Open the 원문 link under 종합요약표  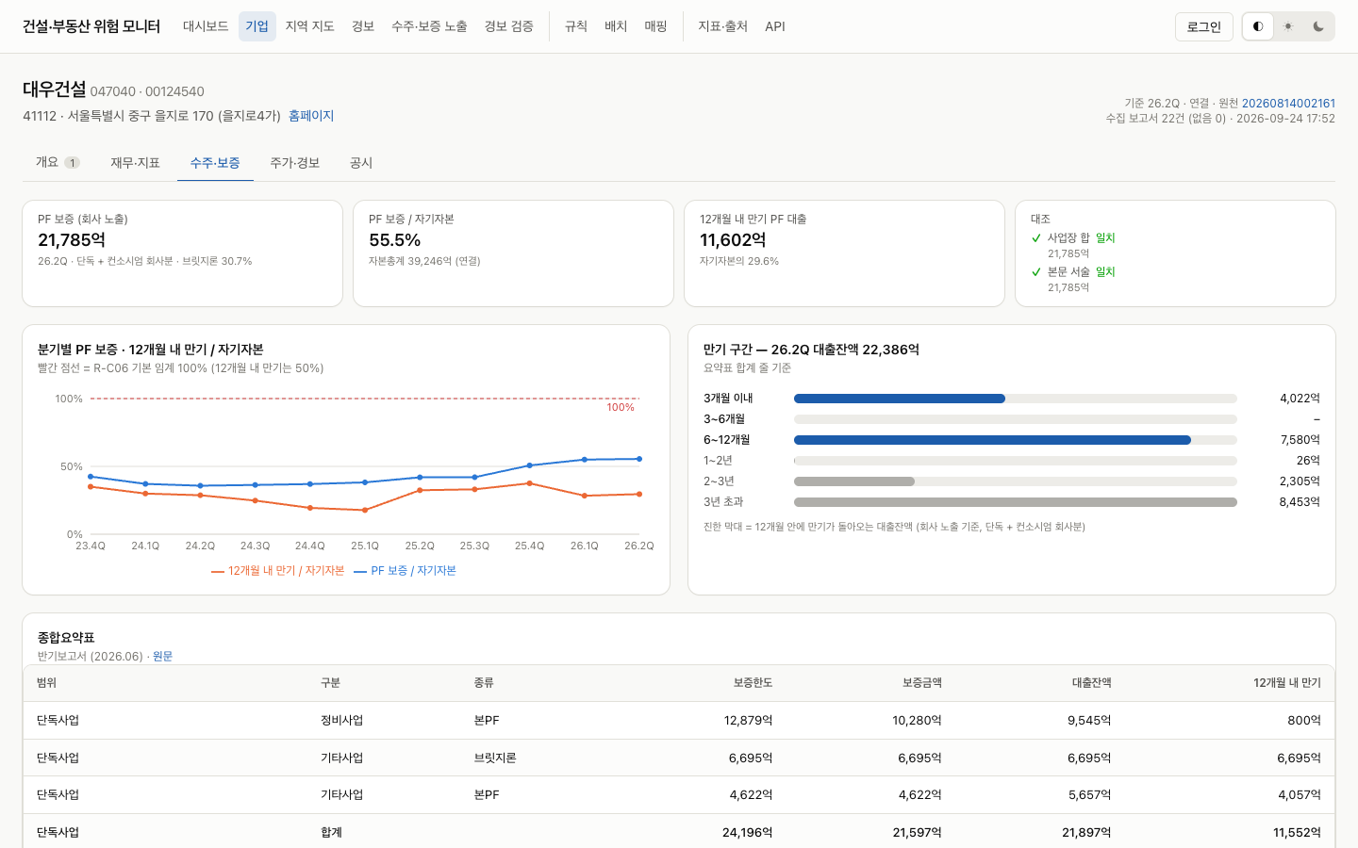pyautogui.click(x=162, y=657)
